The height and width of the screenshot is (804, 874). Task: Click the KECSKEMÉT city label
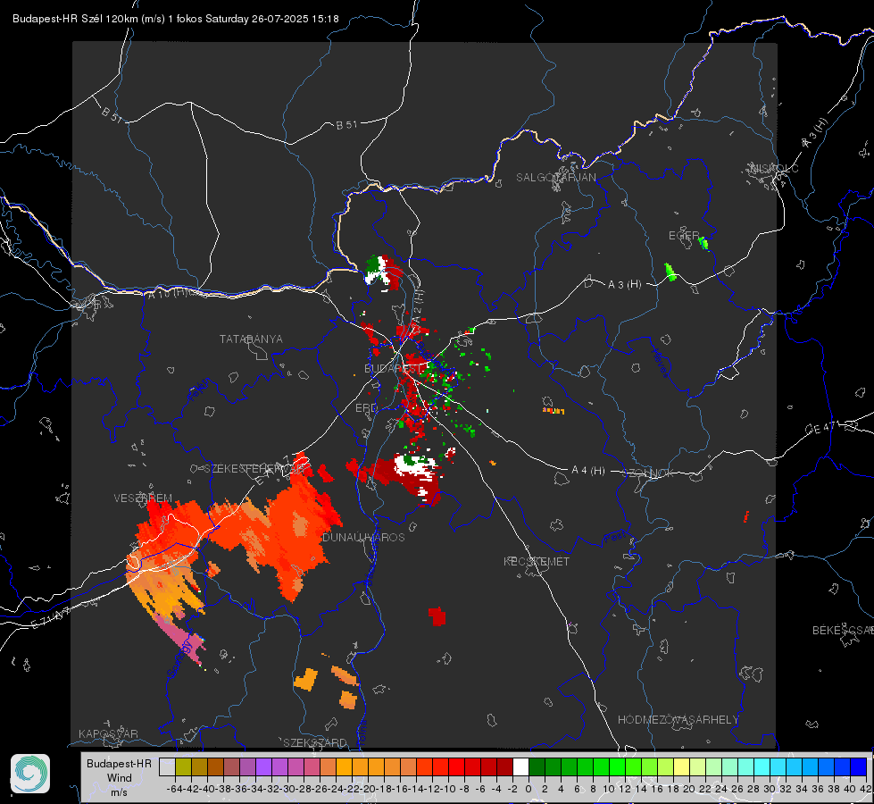537,562
